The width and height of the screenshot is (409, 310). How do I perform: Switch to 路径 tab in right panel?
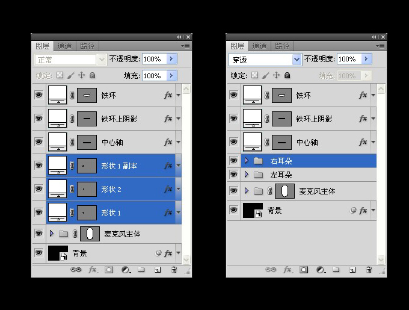click(x=282, y=46)
